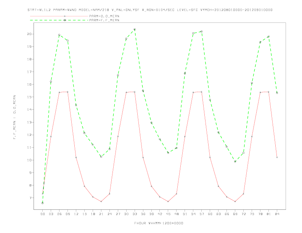Click the y-axis tick label 20

click(29, 34)
